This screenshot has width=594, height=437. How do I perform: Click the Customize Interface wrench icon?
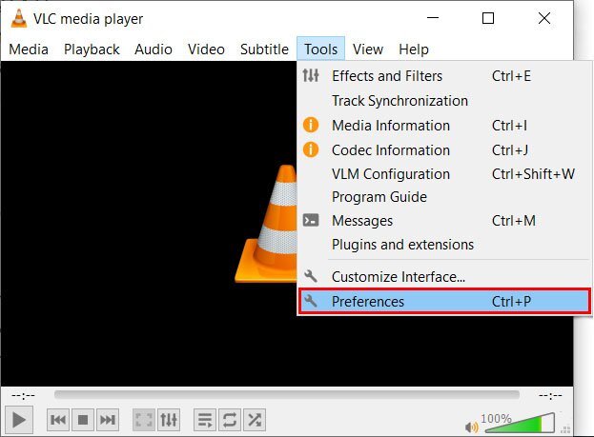pyautogui.click(x=311, y=276)
